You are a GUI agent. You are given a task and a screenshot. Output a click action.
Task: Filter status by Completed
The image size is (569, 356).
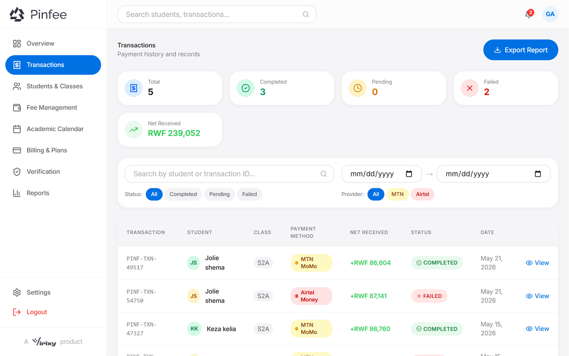click(x=183, y=194)
